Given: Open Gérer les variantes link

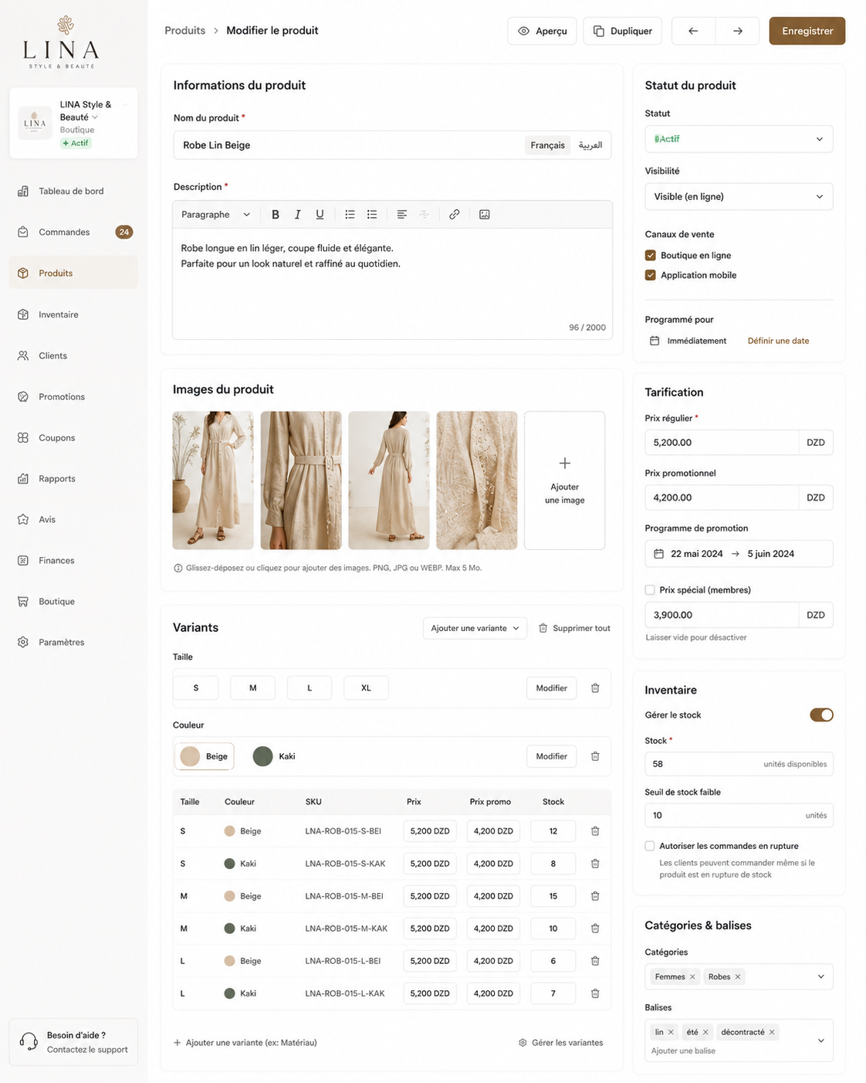Looking at the screenshot, I should click(x=561, y=1043).
